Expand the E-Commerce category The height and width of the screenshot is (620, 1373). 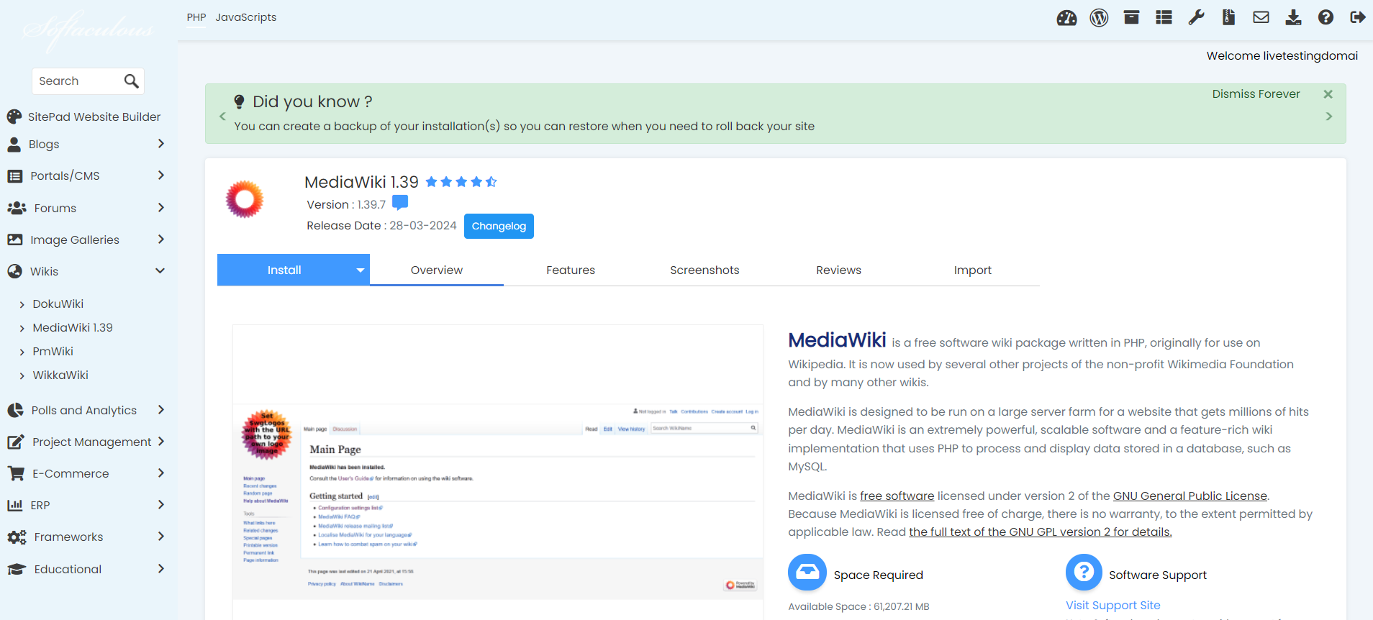point(85,473)
